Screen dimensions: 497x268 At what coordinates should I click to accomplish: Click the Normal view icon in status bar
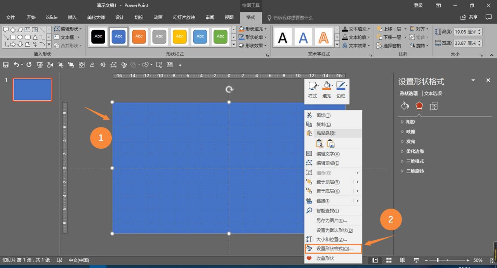click(x=375, y=260)
